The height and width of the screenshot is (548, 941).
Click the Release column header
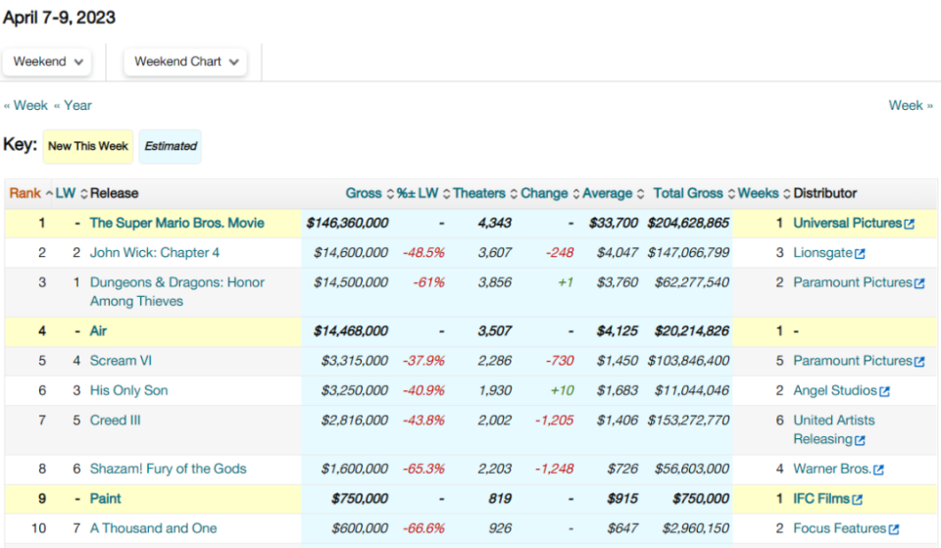click(114, 193)
